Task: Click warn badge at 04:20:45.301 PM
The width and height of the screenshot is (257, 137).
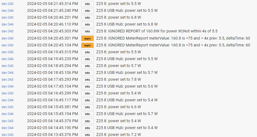Action: click(x=87, y=38)
